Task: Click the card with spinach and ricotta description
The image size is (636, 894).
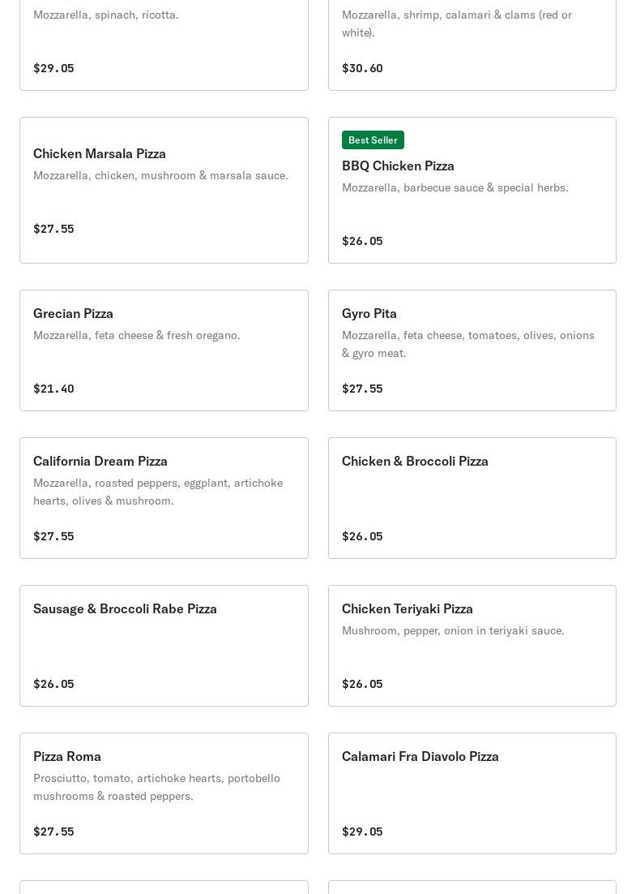Action: 164,41
